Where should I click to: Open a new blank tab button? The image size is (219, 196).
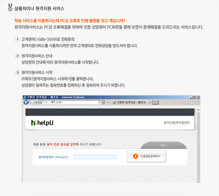click(x=155, y=102)
